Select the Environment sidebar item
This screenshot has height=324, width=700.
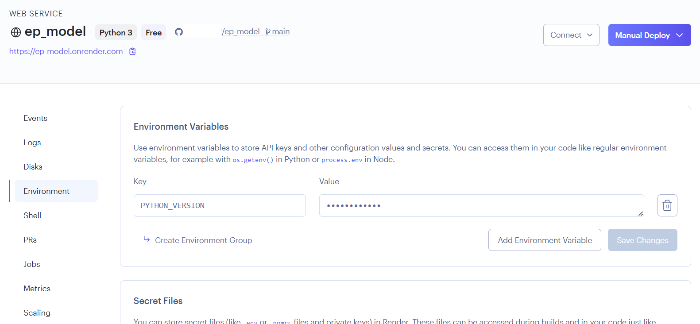pos(56,191)
